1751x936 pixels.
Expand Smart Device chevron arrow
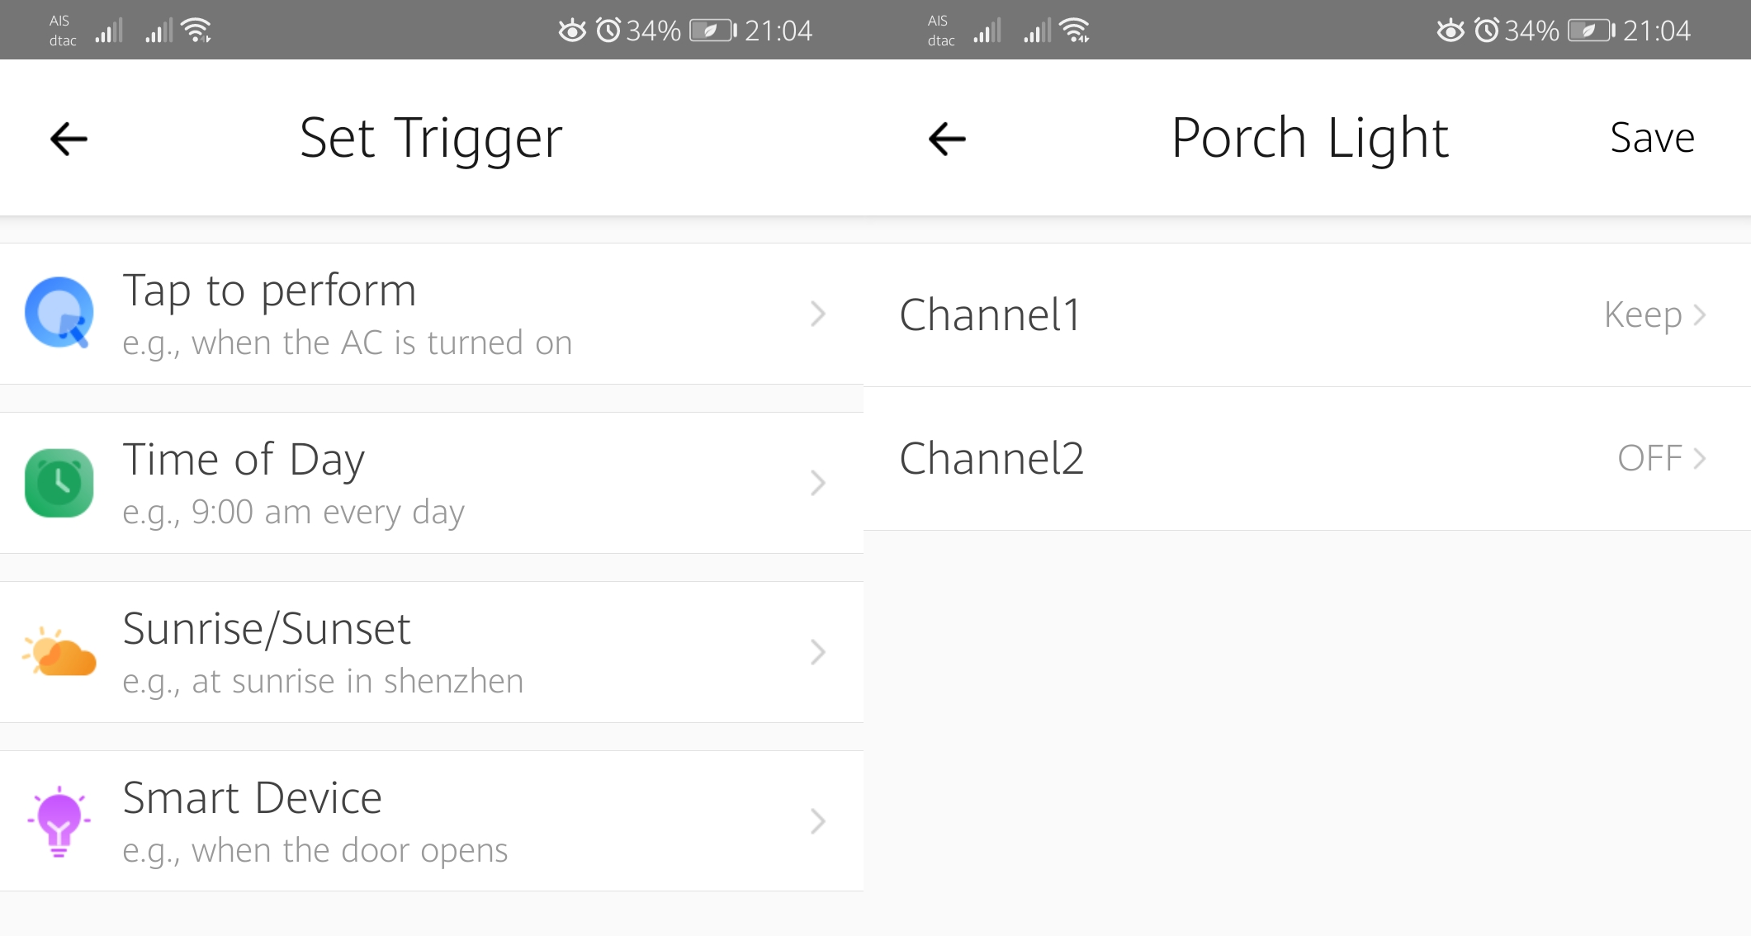click(817, 821)
